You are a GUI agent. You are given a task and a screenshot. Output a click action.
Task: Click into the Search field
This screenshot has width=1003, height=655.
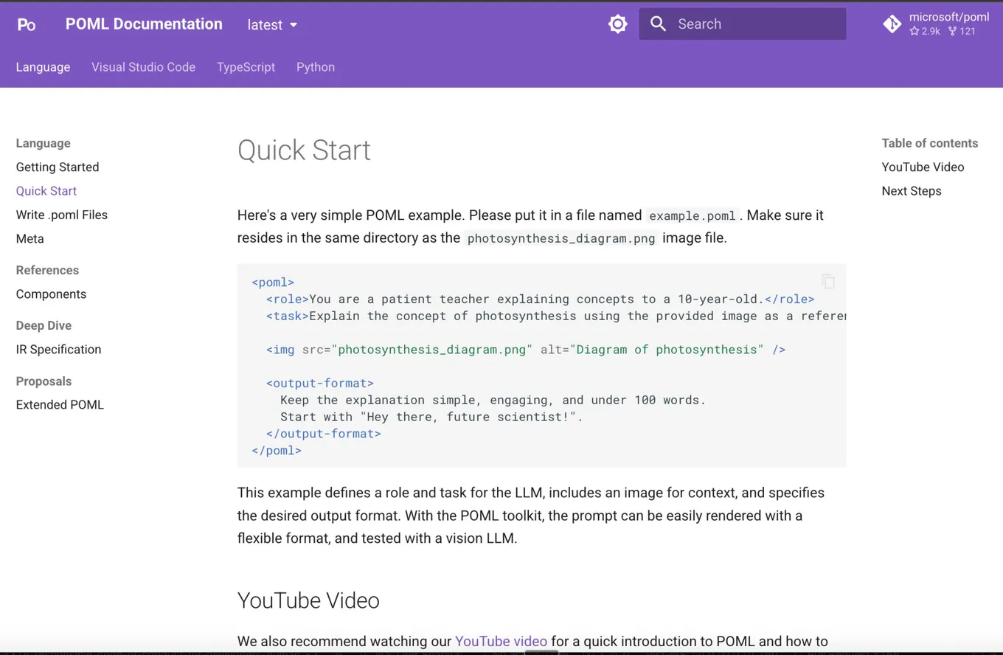[743, 24]
